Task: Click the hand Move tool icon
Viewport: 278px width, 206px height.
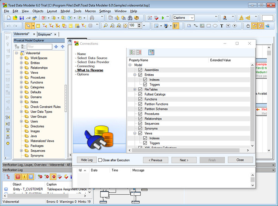Action: pyautogui.click(x=248, y=26)
